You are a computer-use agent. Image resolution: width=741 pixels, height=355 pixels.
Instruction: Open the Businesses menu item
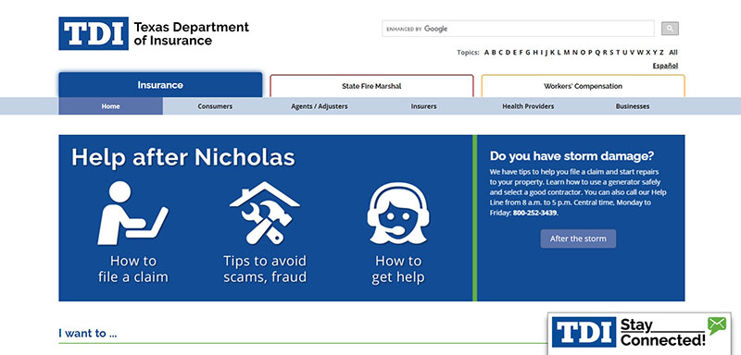(633, 106)
